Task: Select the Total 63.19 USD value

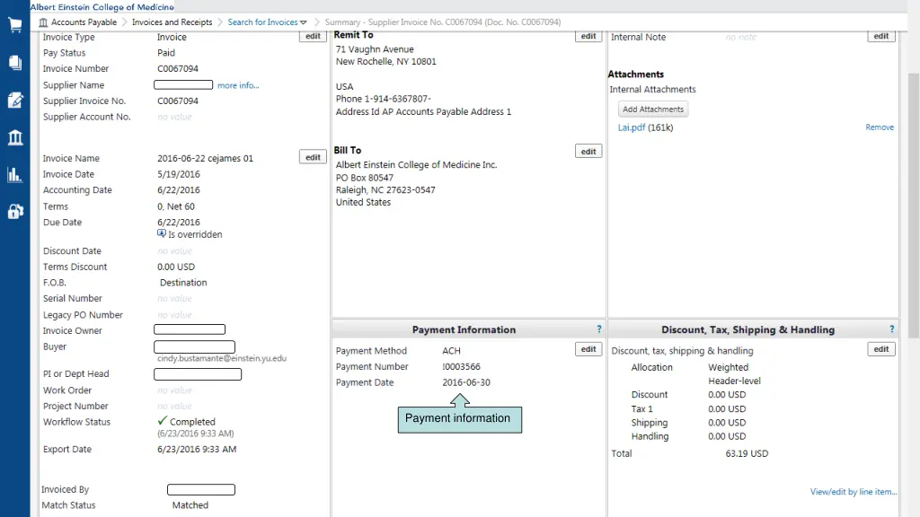Action: pos(747,453)
